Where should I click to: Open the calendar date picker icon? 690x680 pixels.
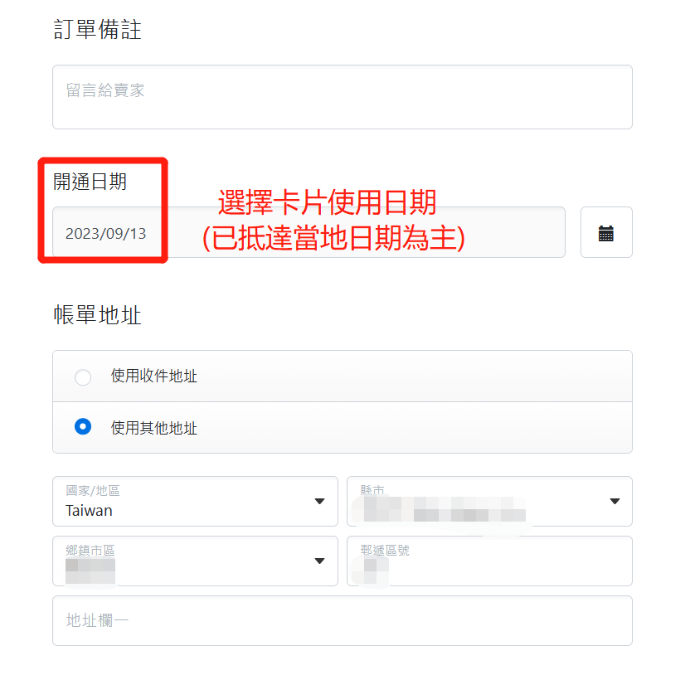pos(606,232)
